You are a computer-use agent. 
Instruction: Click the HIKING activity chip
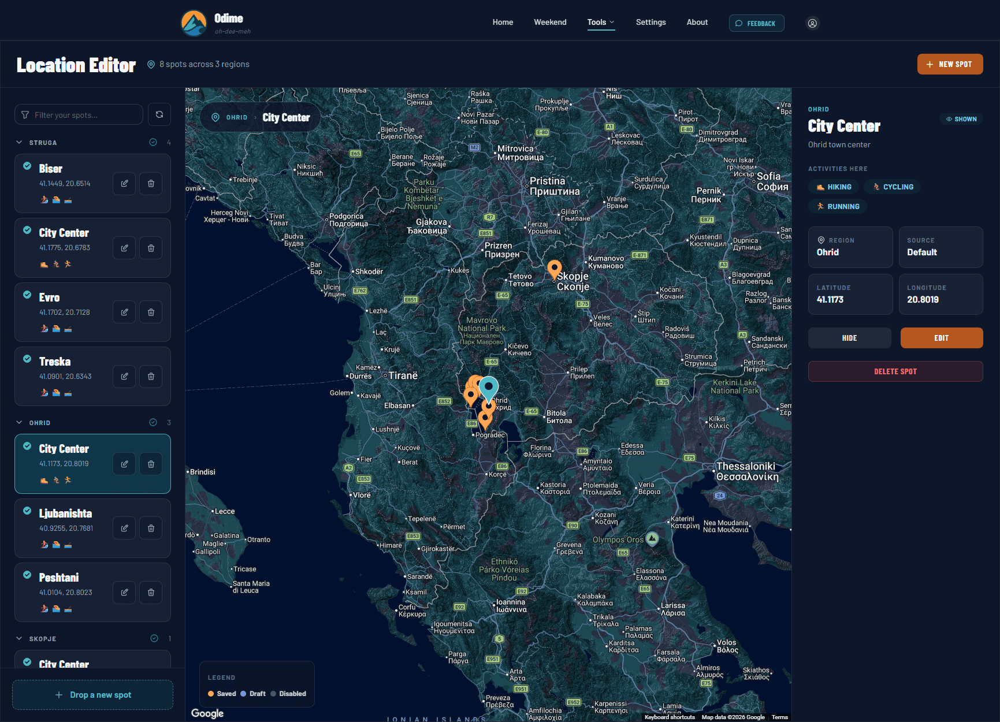coord(834,187)
